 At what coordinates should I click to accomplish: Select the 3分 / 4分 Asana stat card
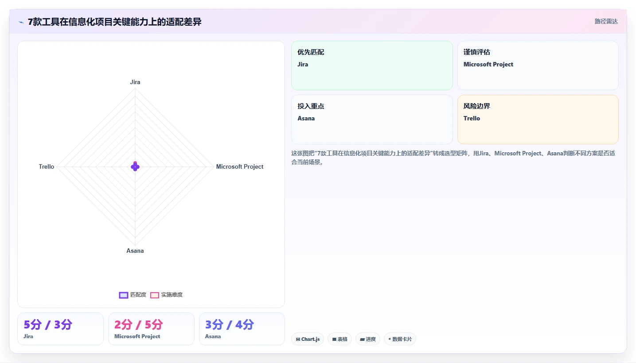pyautogui.click(x=242, y=329)
